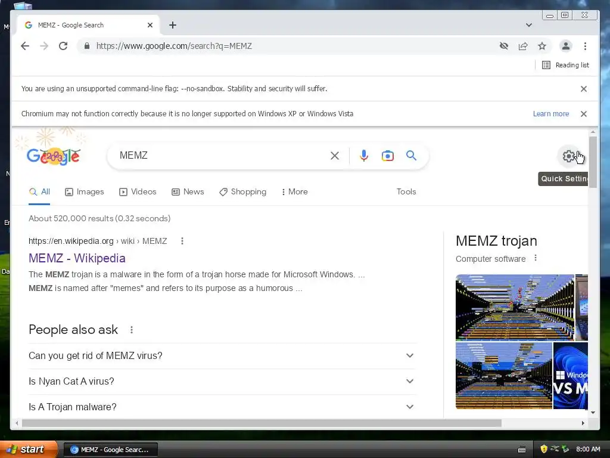Close the MEMZ - Google Search tab
This screenshot has width=610, height=458.
point(150,25)
